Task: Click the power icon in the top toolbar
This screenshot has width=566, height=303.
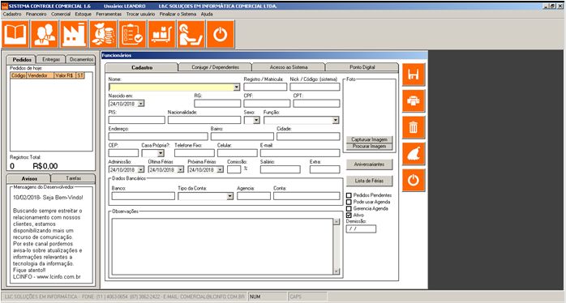Action: 221,34
